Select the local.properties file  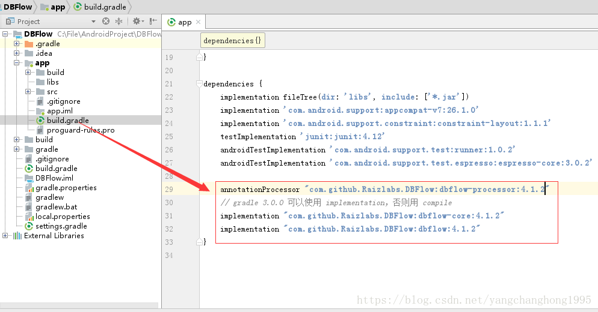coord(63,217)
